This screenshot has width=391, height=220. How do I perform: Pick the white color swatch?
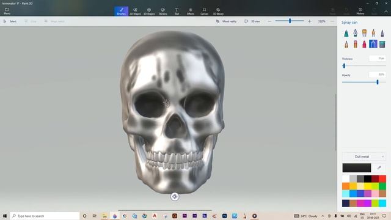click(346, 179)
